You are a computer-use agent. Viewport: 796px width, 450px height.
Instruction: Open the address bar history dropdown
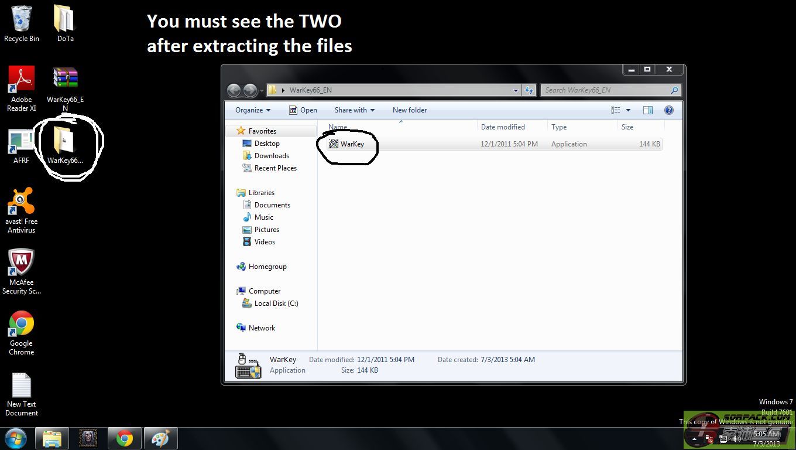pos(516,90)
